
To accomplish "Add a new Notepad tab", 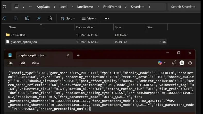I will 78,55.
